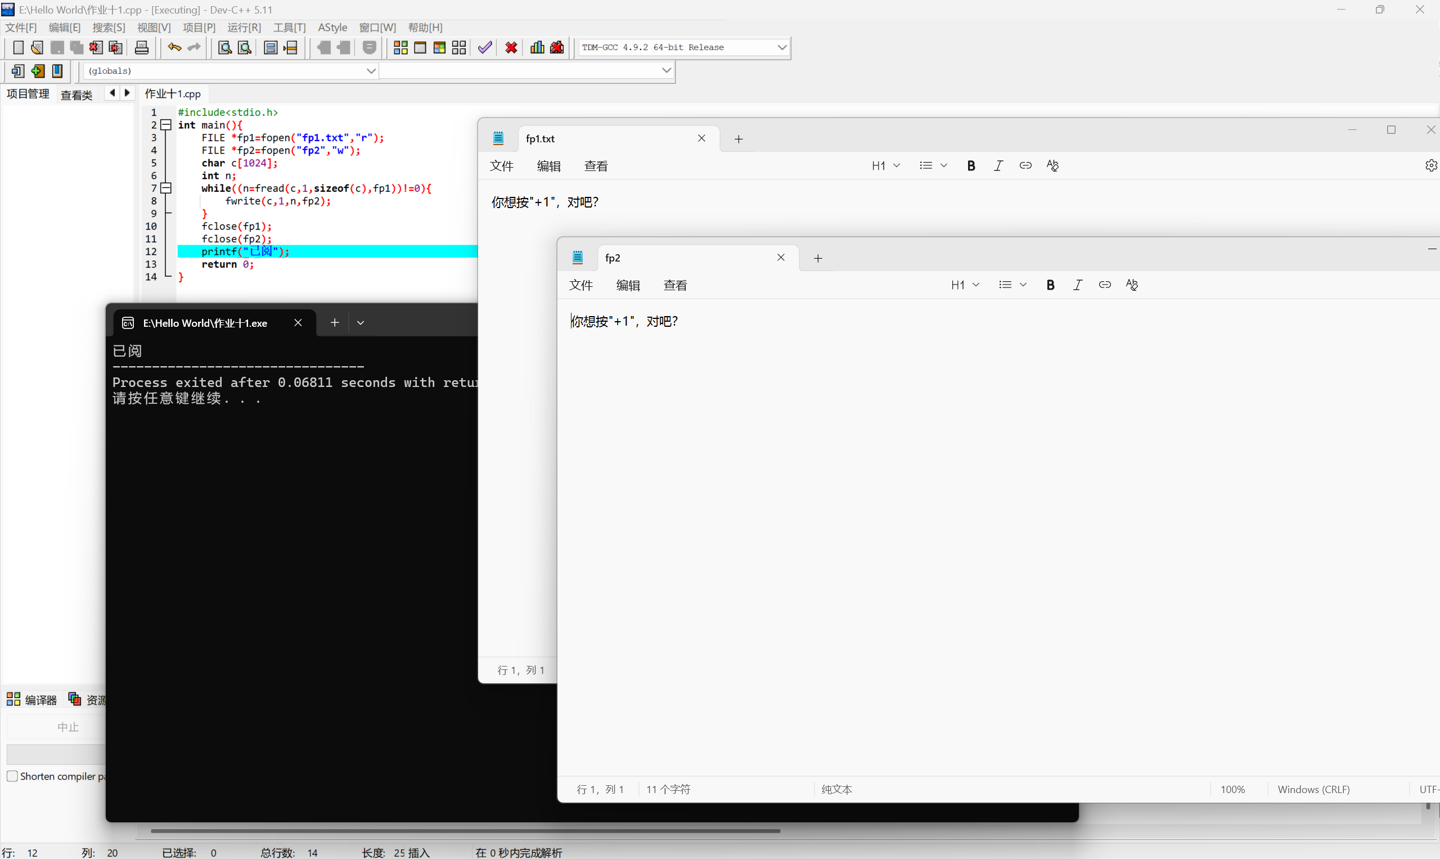Open the 编辑 menu in fp2 Notepad
This screenshot has height=860, width=1440.
[628, 285]
